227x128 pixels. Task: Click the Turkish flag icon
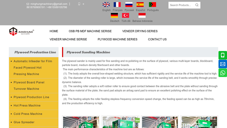[125, 15]
